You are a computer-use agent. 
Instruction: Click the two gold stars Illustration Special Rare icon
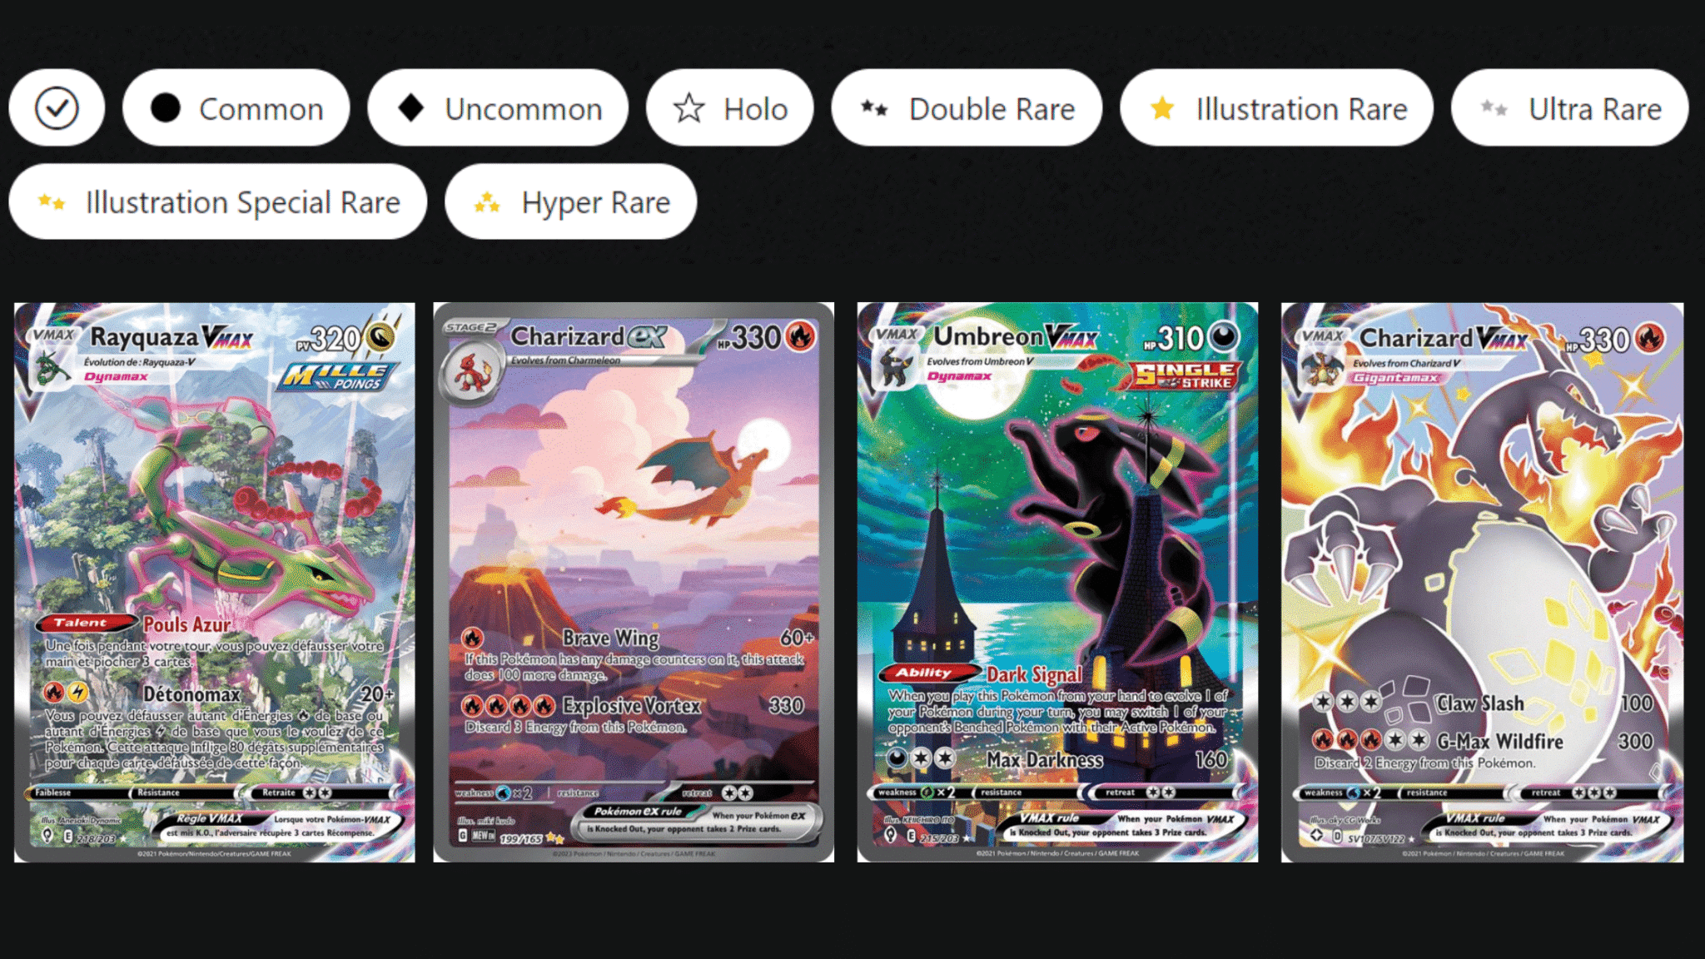pyautogui.click(x=52, y=201)
